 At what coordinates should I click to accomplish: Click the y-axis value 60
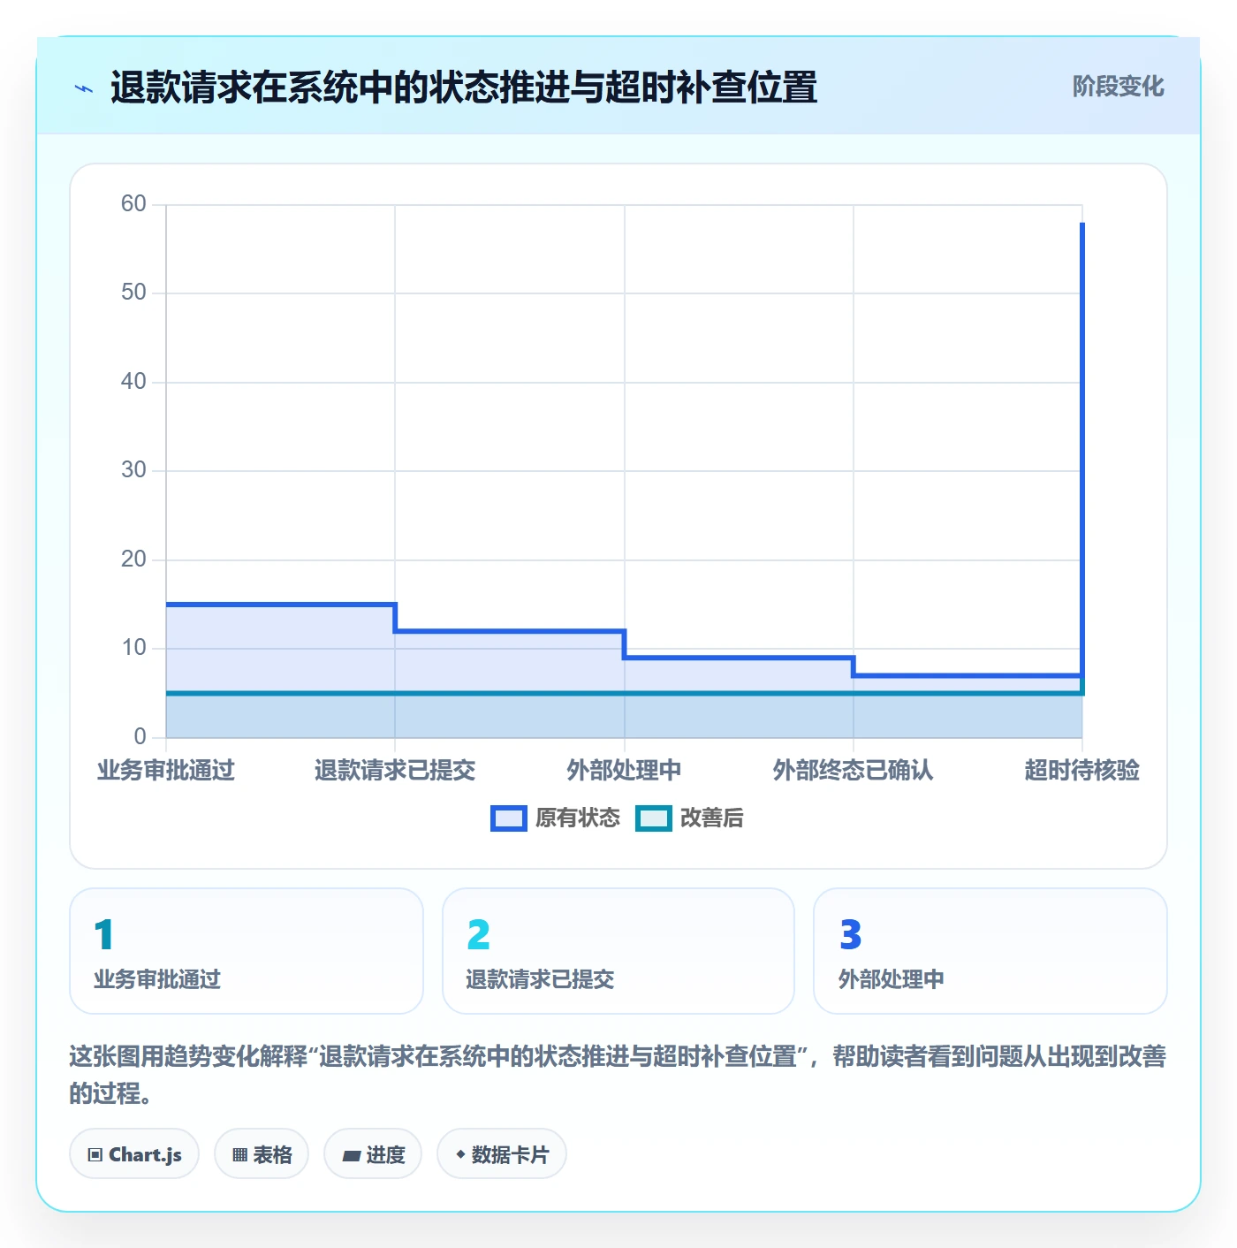133,204
